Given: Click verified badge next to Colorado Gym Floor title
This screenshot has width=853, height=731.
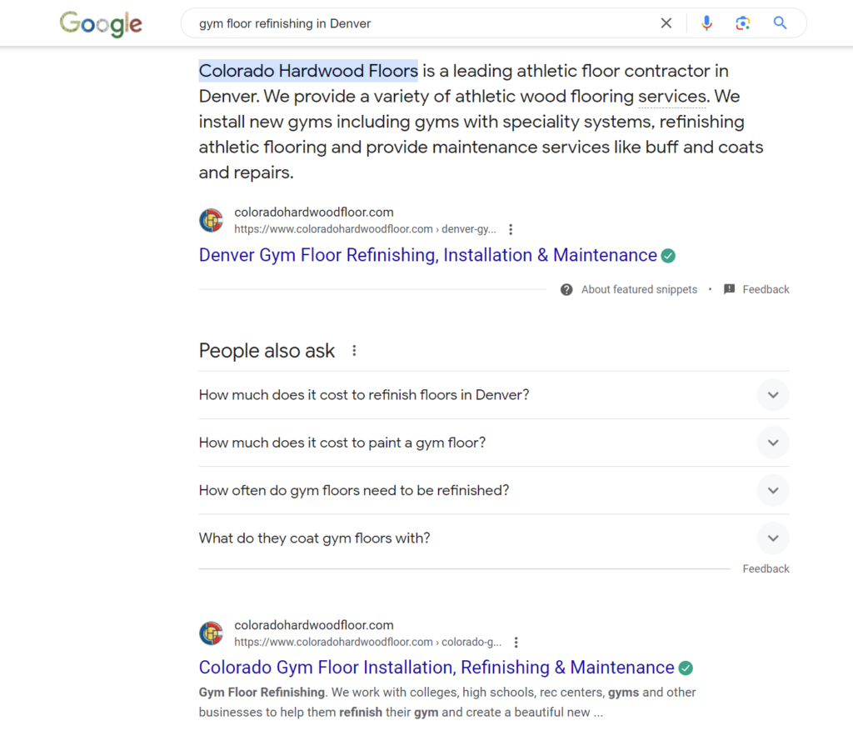Looking at the screenshot, I should tap(686, 668).
